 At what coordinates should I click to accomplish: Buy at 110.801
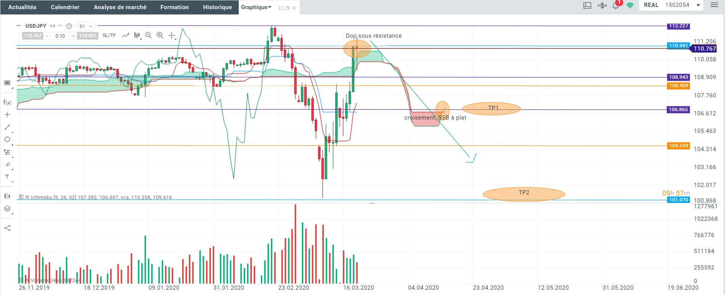tap(88, 36)
